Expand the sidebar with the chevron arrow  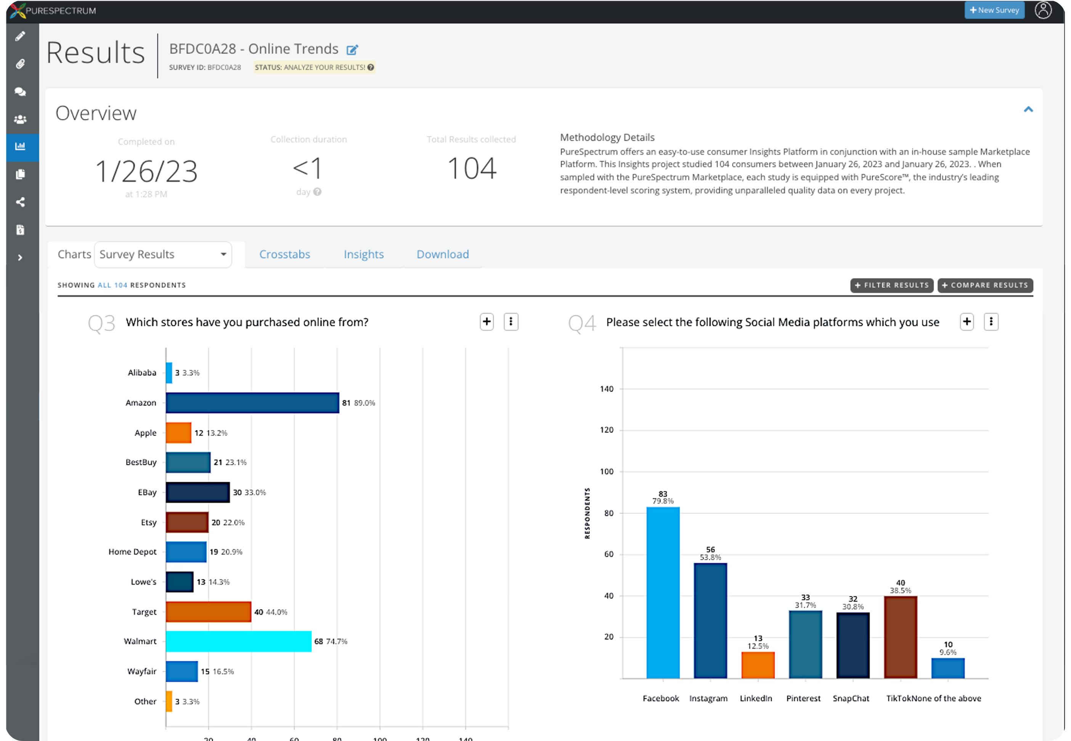21,257
